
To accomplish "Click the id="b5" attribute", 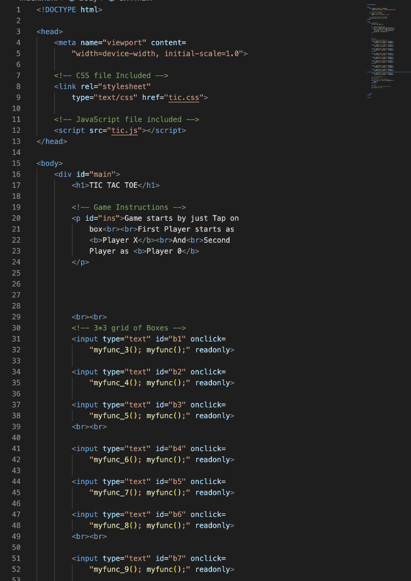I will coord(171,482).
